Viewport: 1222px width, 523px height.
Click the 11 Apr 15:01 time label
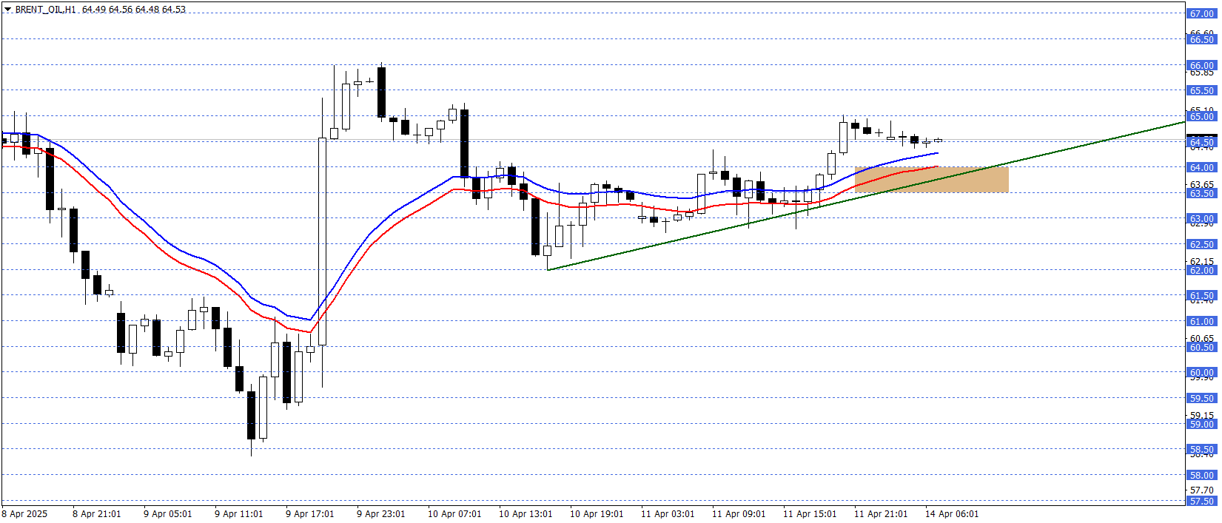(810, 514)
